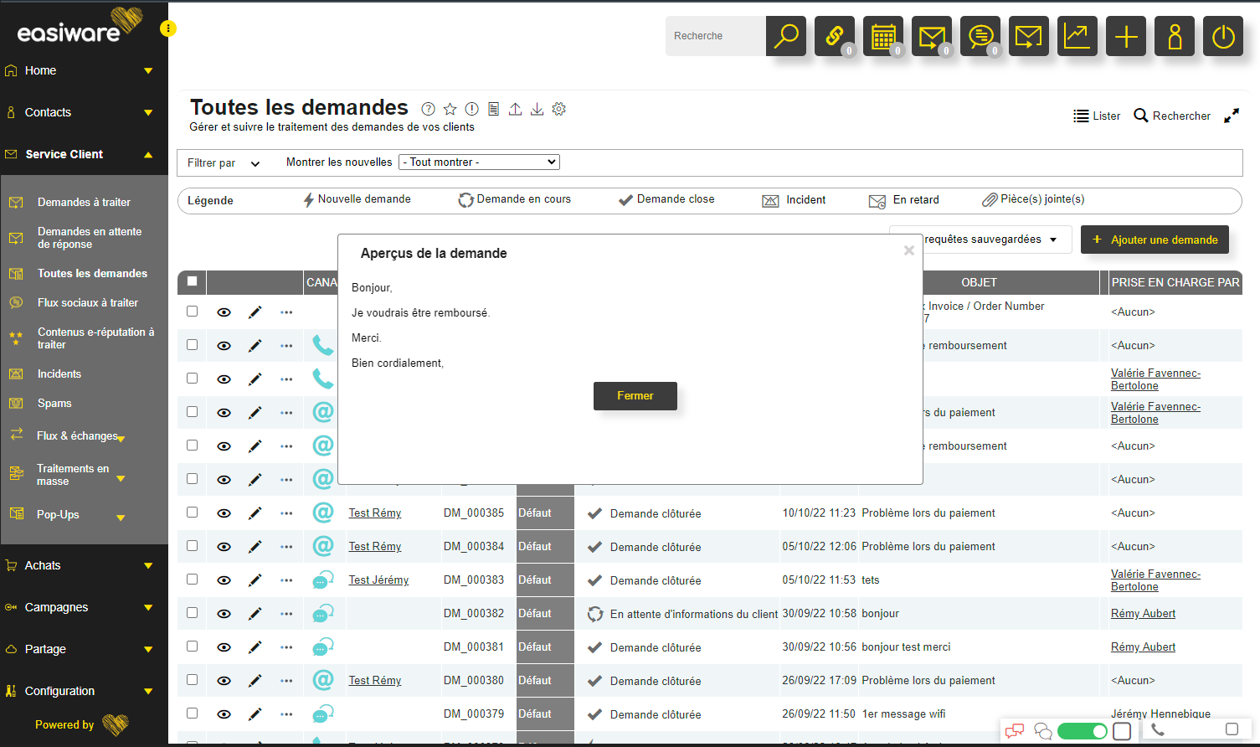The width and height of the screenshot is (1260, 747).
Task: Open 'Demandes à traiter' in sidebar
Action: pyautogui.click(x=84, y=202)
